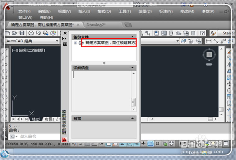Toggle Annotation Monitor in the status bar
Screen dimensions: 236x160
pos(171,144)
